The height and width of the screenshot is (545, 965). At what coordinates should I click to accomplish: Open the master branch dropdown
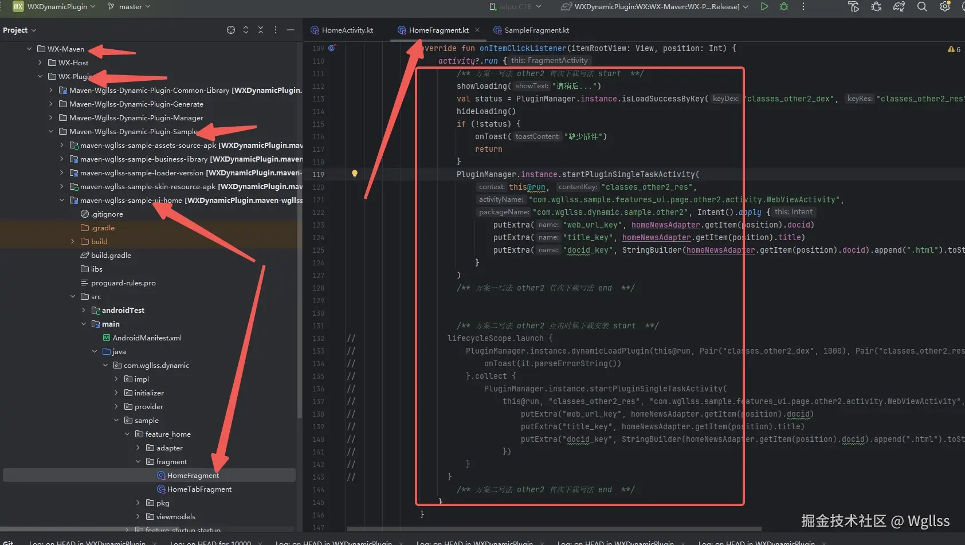click(x=129, y=7)
